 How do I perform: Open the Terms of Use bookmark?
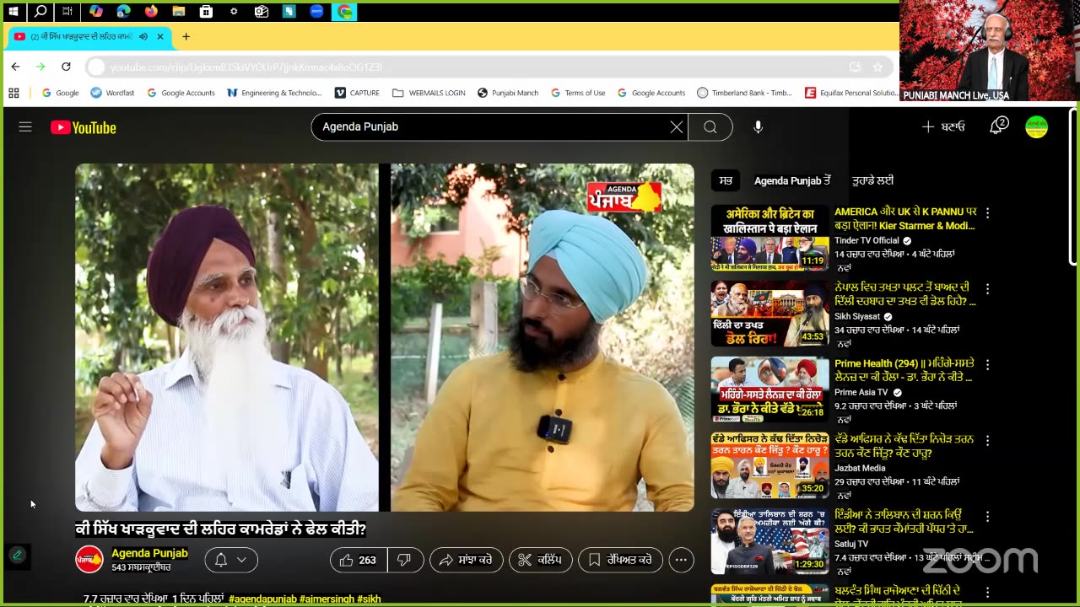pos(578,93)
